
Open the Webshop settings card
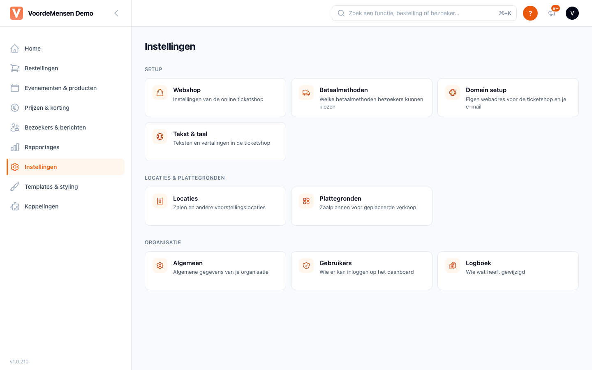[215, 98]
